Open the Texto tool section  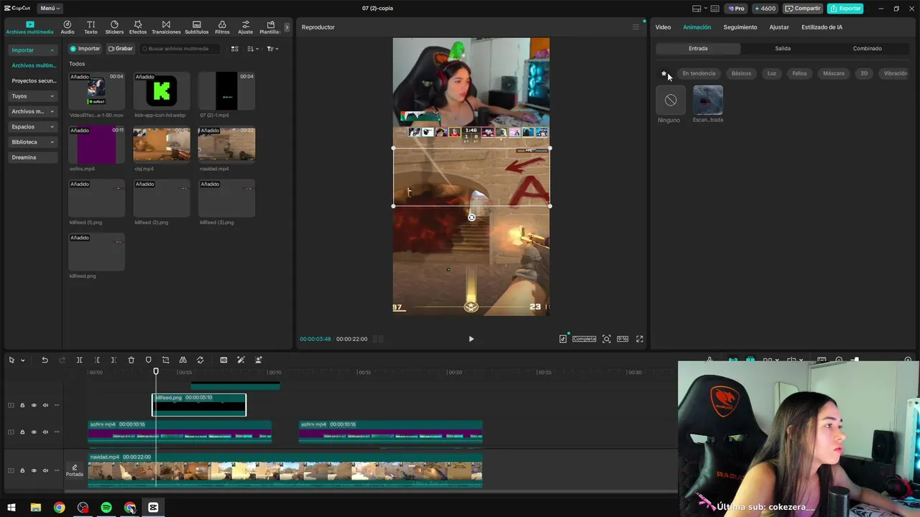pos(91,27)
